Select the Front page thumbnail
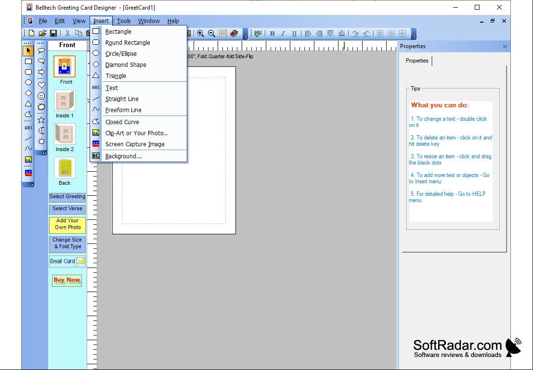Image resolution: width=533 pixels, height=370 pixels. click(x=65, y=66)
